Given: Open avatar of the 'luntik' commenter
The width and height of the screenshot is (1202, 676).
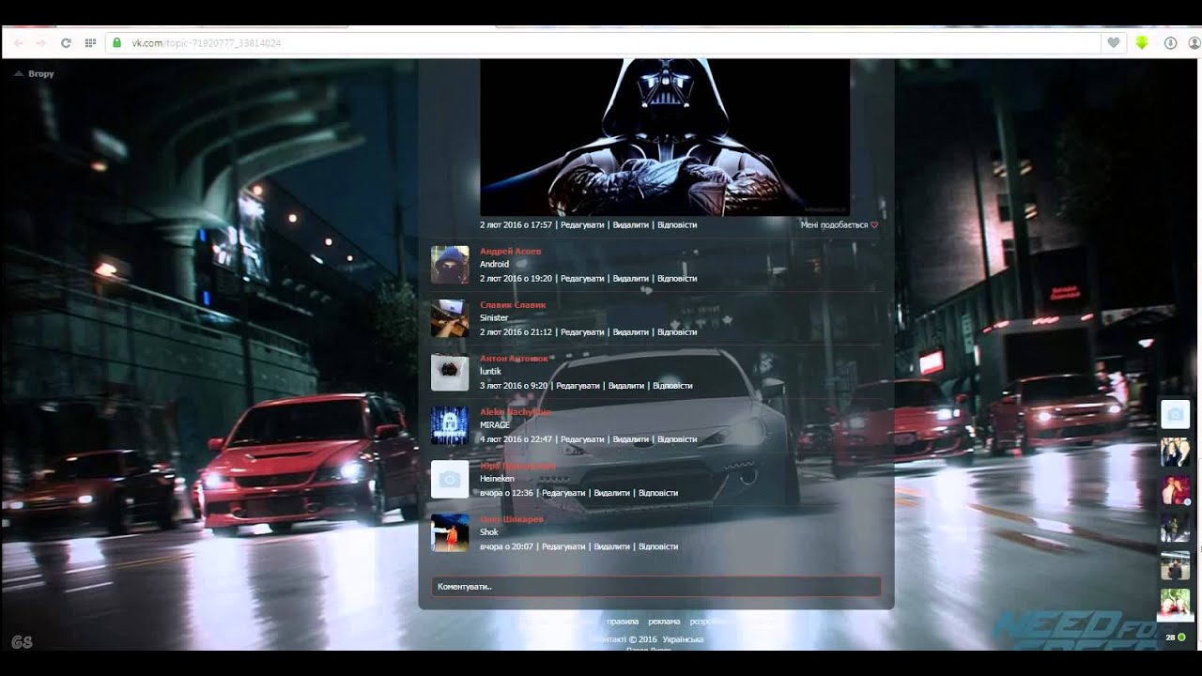Looking at the screenshot, I should [450, 372].
